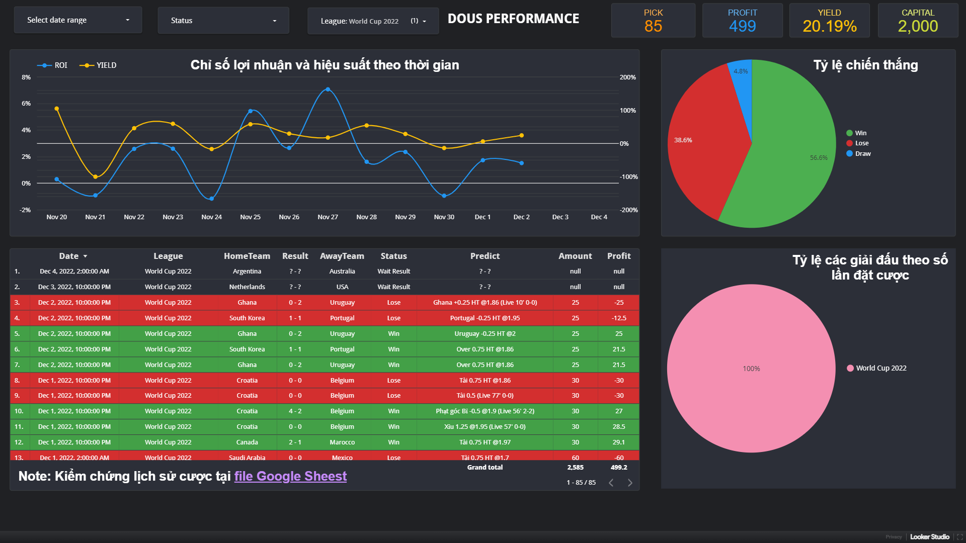
Task: Go to next table page arrow
Action: pos(630,483)
